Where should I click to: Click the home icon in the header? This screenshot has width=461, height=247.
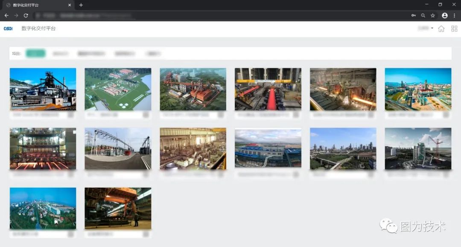pyautogui.click(x=441, y=29)
